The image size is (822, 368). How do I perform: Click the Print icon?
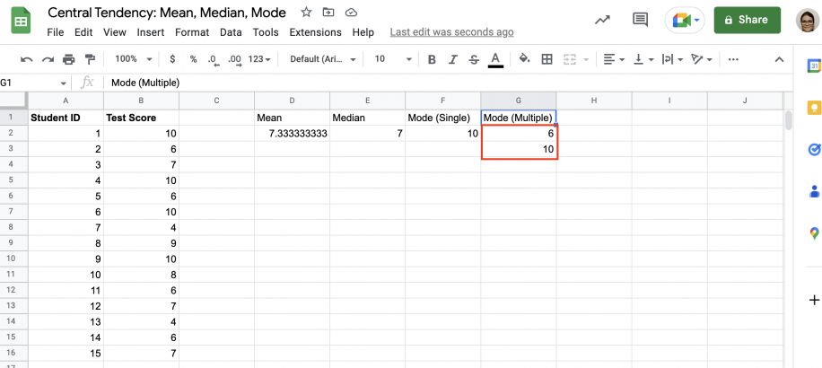(x=69, y=59)
